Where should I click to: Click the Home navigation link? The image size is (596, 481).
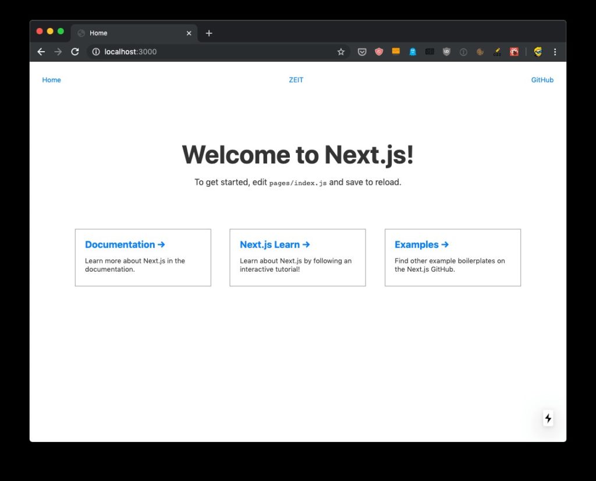(51, 80)
